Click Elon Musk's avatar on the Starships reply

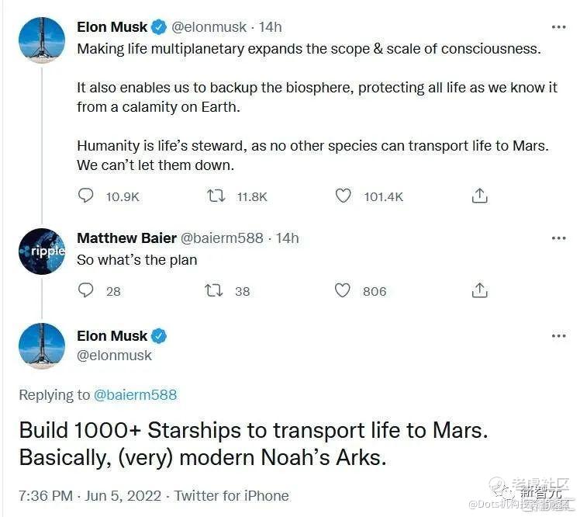[42, 345]
